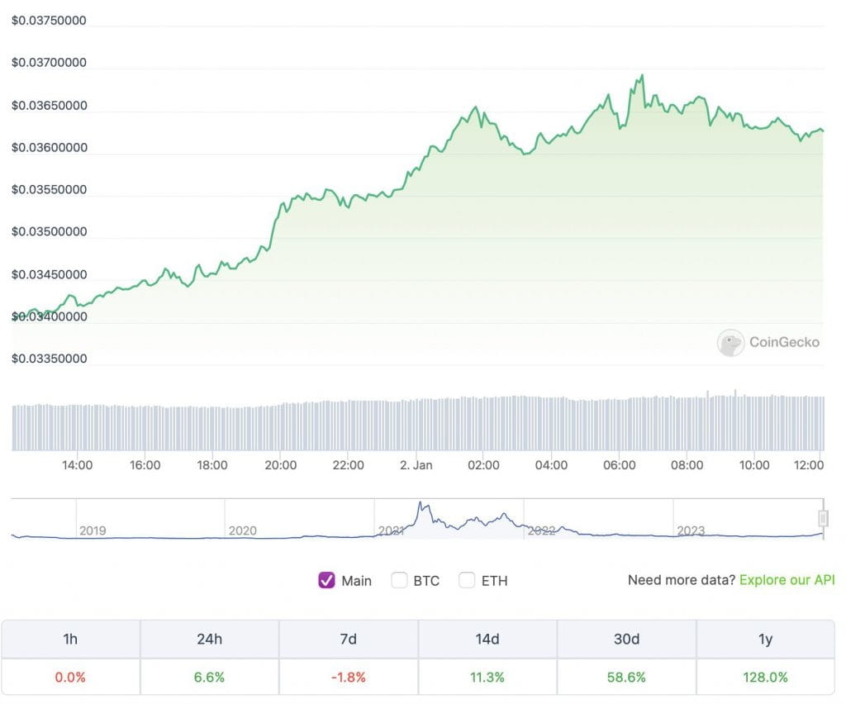This screenshot has width=846, height=704.
Task: Select the 14d change tab
Action: [x=487, y=639]
